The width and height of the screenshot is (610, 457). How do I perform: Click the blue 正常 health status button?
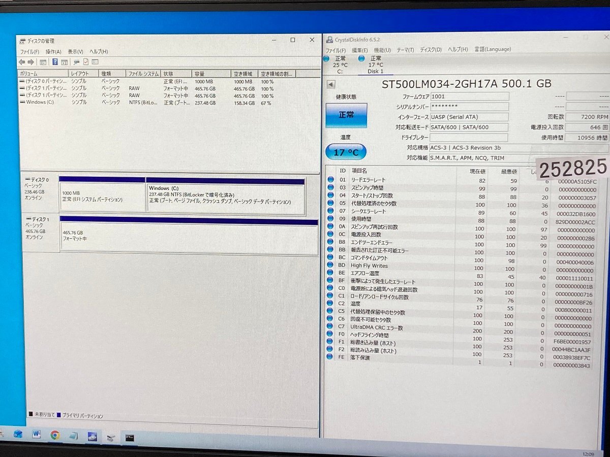tap(346, 115)
